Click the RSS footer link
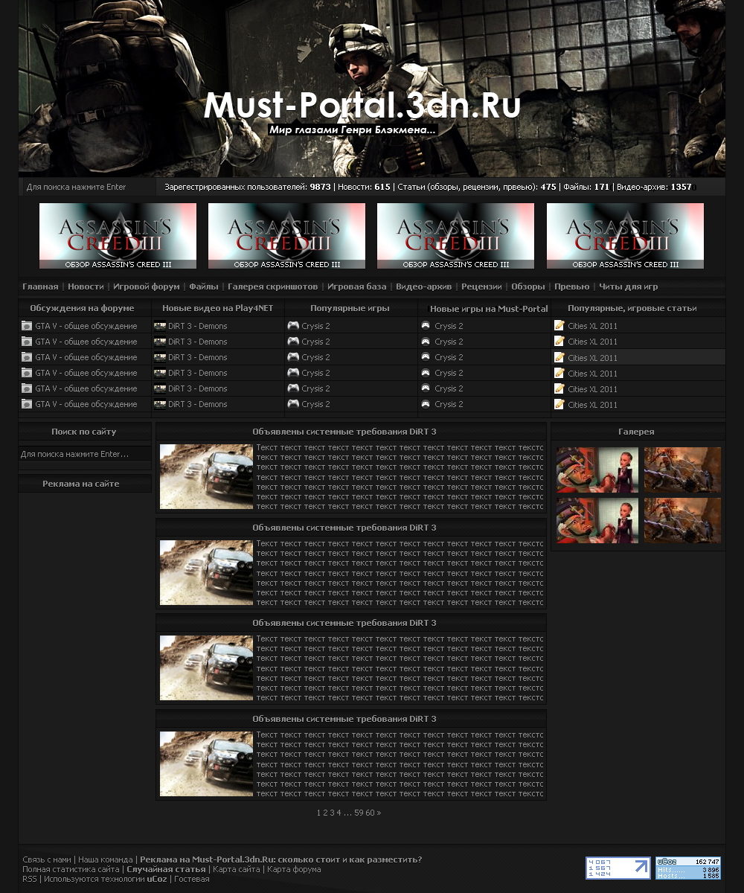 [x=29, y=879]
